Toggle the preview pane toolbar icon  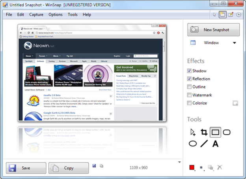tap(223, 15)
